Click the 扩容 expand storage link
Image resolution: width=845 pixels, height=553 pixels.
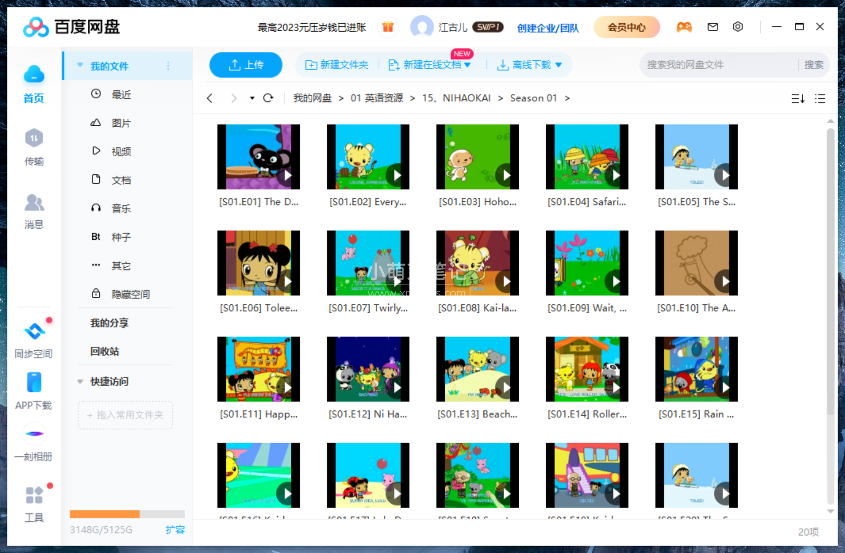click(x=175, y=530)
